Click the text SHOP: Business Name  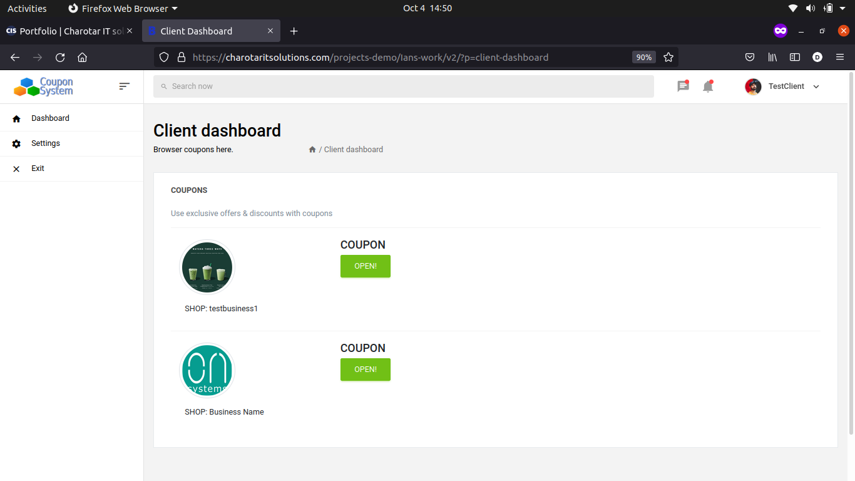click(x=224, y=412)
